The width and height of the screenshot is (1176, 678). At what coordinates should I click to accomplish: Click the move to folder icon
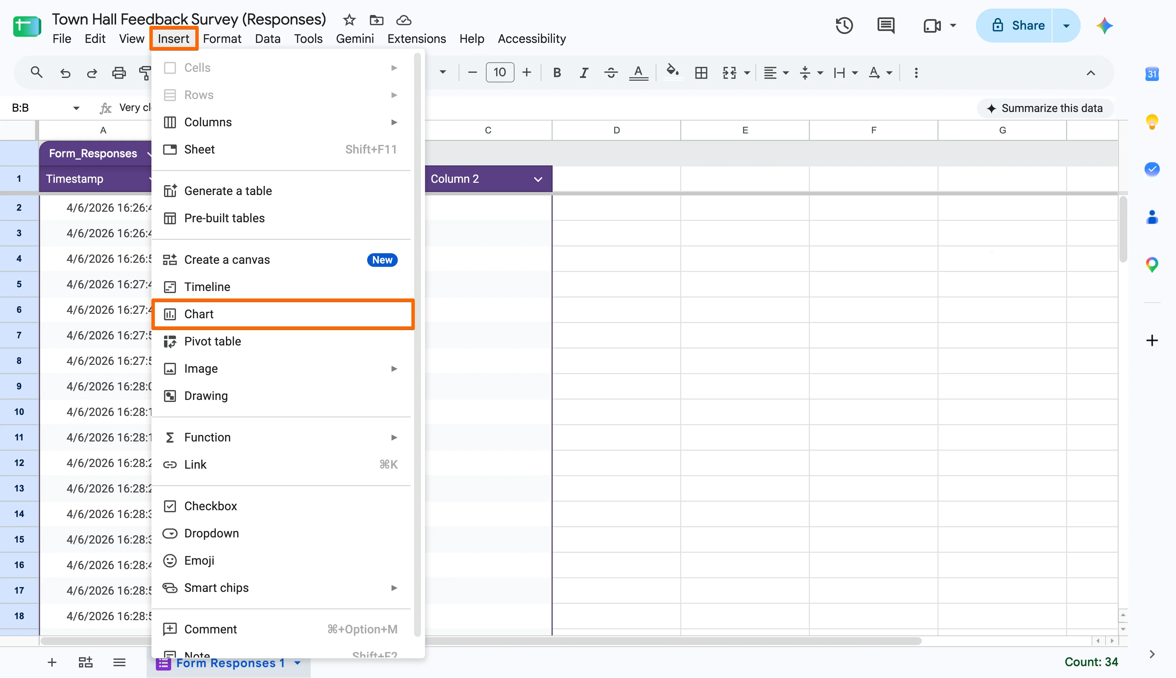376,20
